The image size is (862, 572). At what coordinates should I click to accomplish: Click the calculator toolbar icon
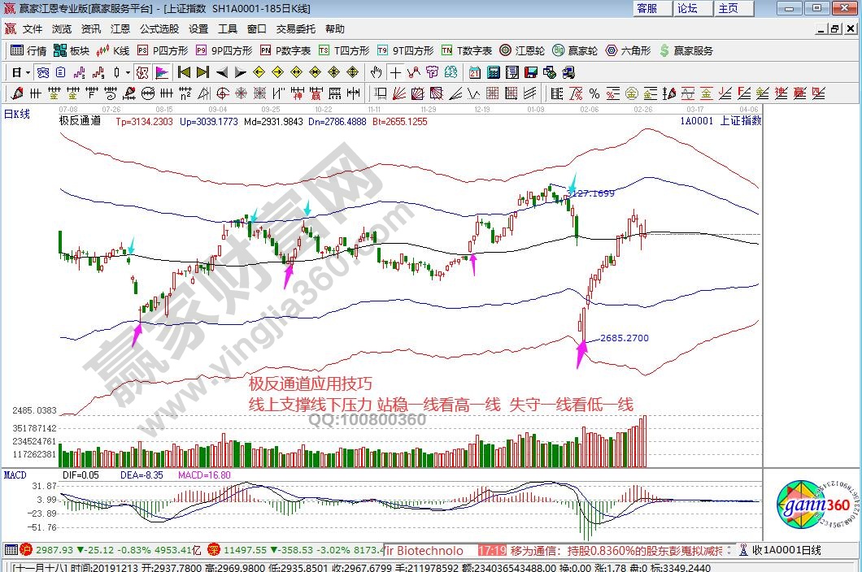coord(493,71)
